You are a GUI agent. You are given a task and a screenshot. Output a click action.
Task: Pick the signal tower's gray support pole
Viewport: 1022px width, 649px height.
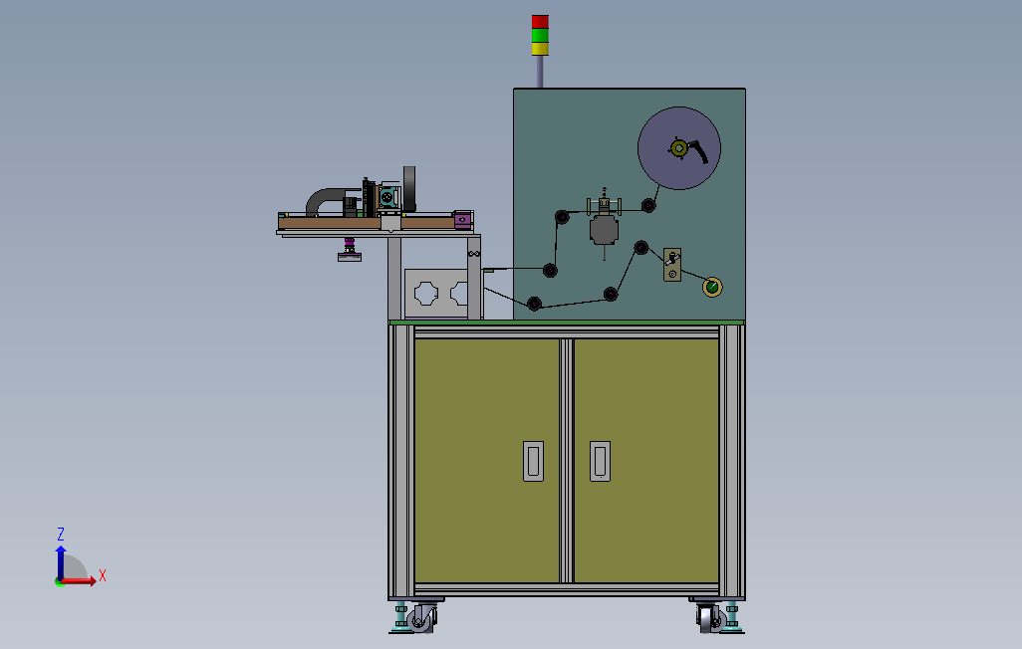click(540, 72)
